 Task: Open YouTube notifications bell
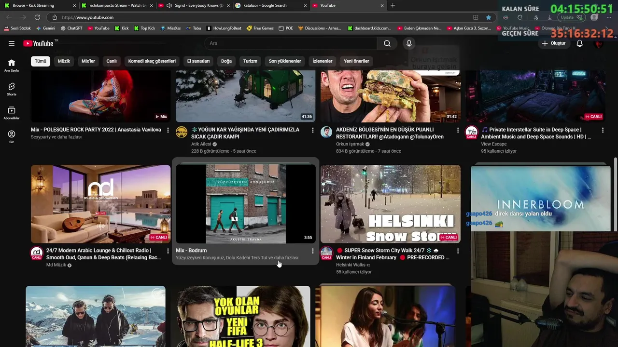coord(580,43)
